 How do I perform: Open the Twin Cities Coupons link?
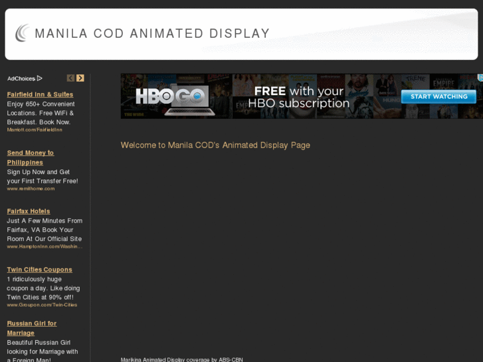[x=39, y=270]
